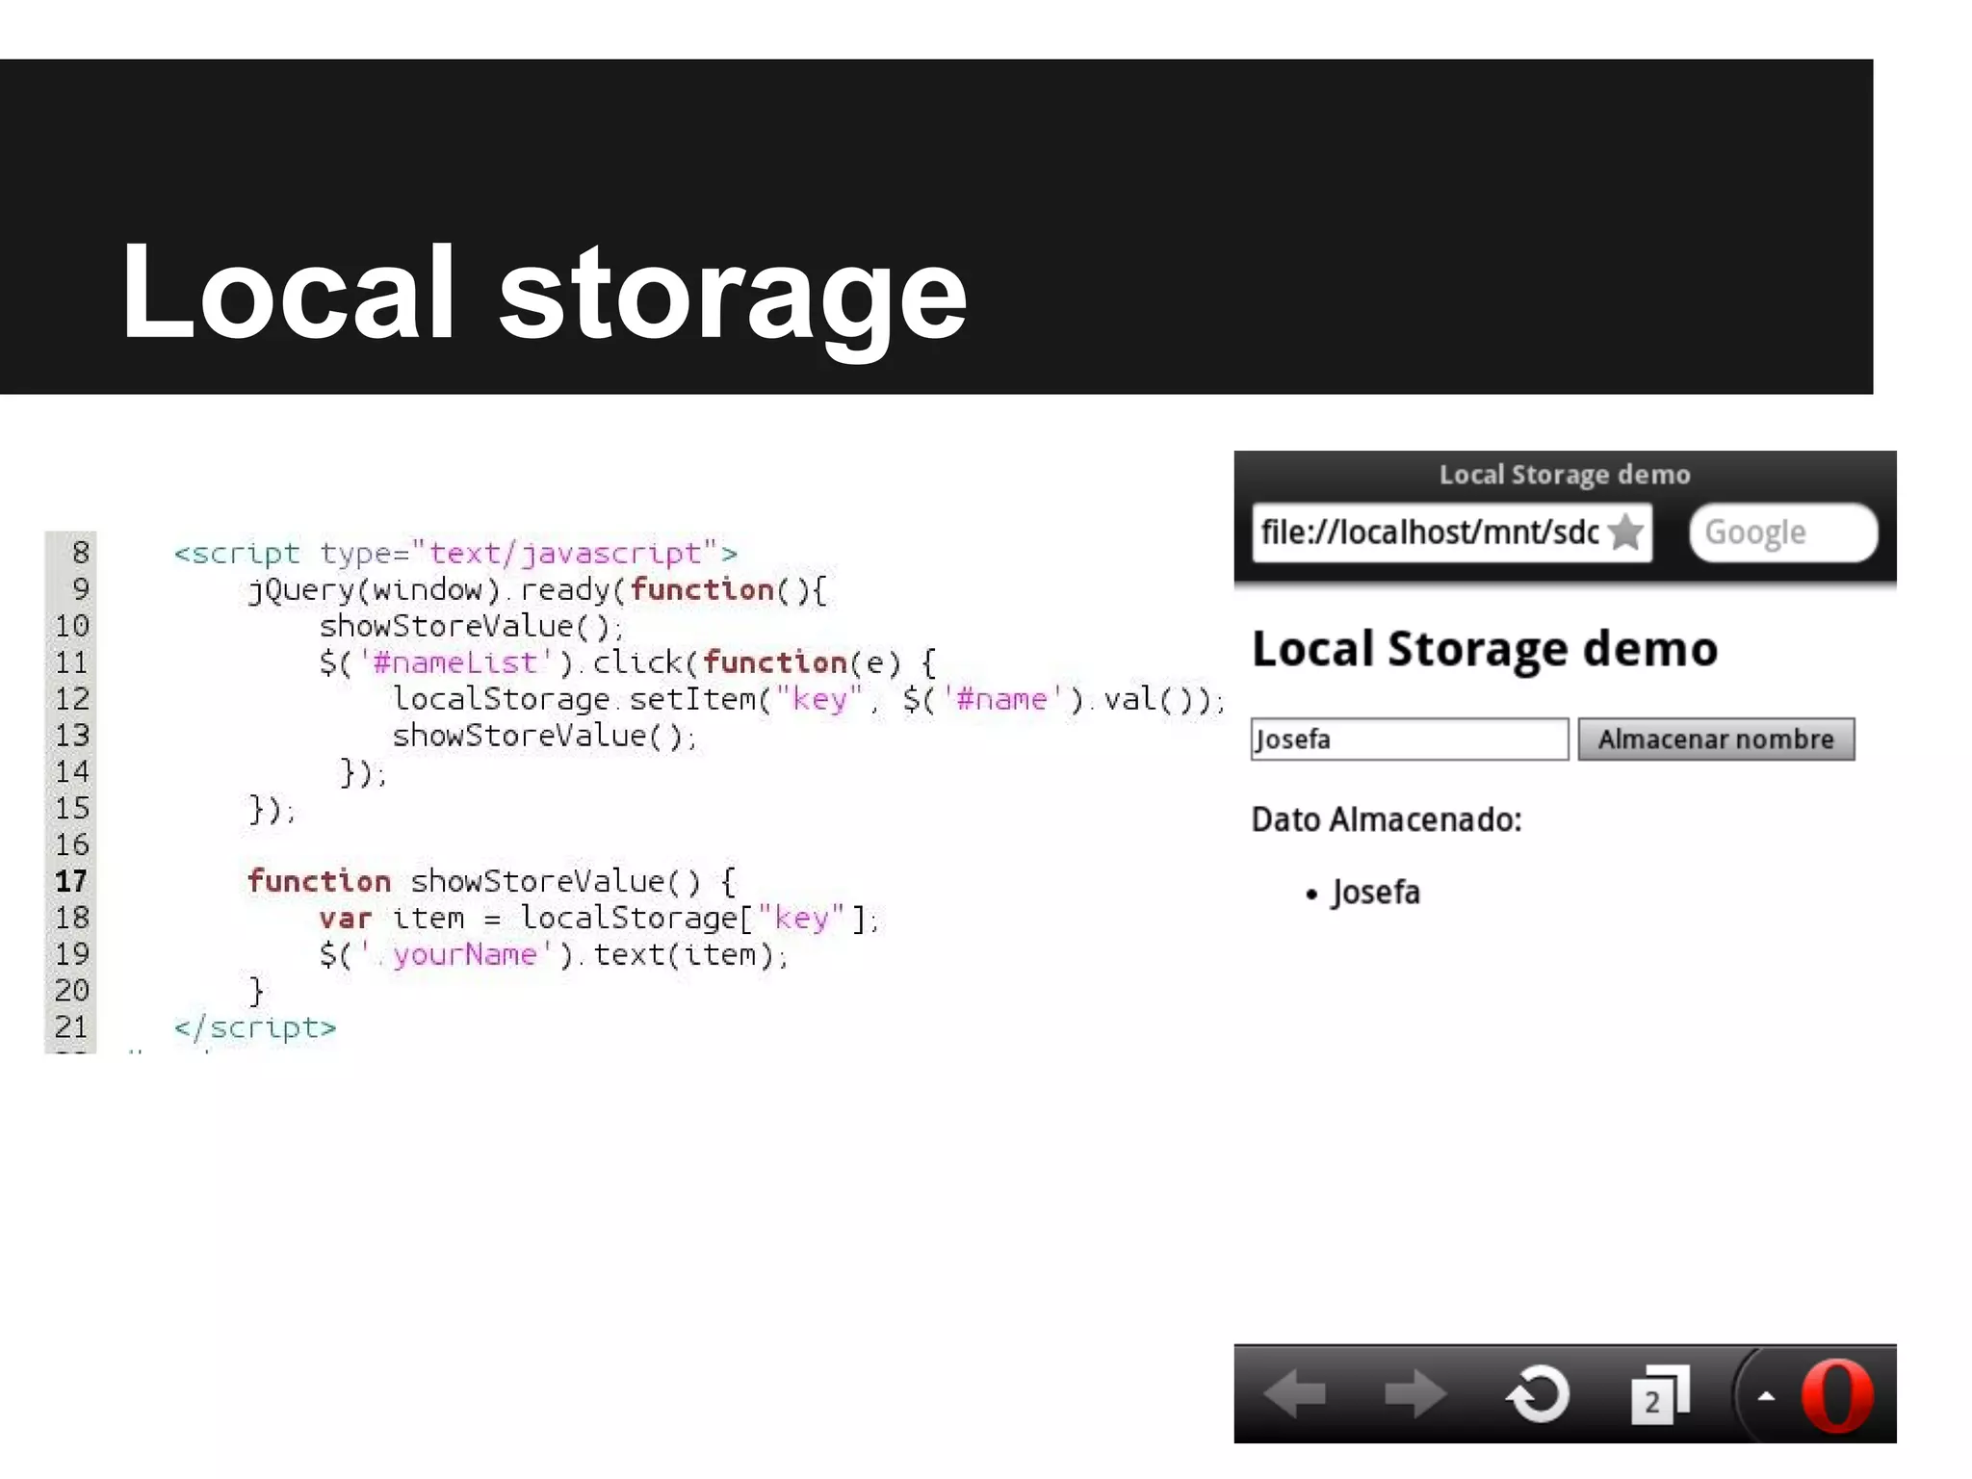Click the name input containing Josefa
The width and height of the screenshot is (1972, 1479).
(x=1410, y=739)
